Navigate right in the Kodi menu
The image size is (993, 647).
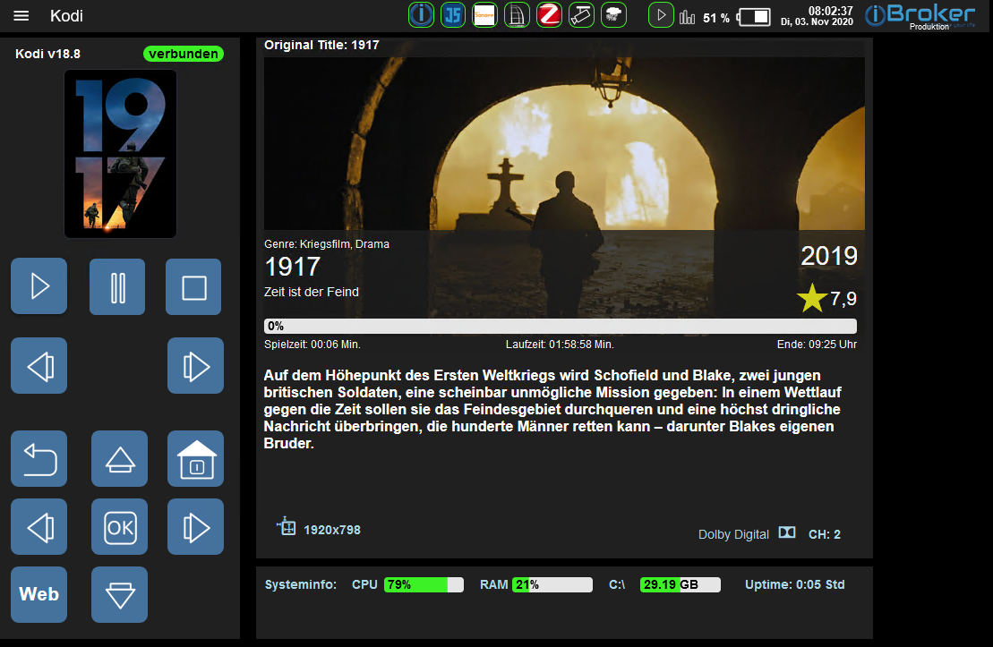196,527
